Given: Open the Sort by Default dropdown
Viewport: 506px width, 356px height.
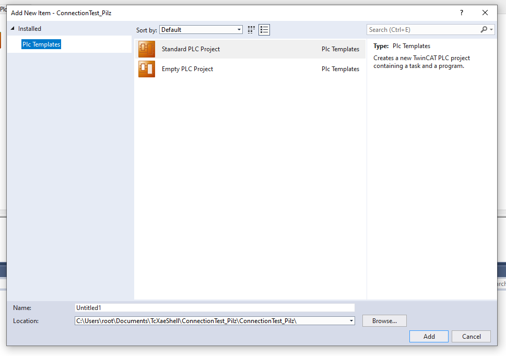Looking at the screenshot, I should click(x=201, y=30).
